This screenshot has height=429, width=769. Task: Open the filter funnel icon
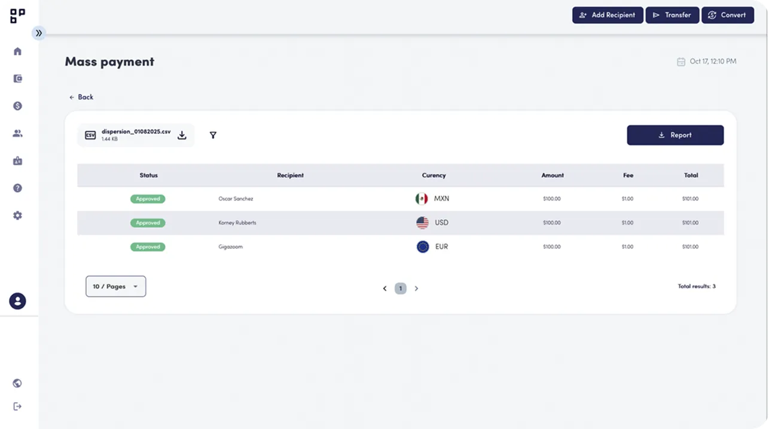213,135
